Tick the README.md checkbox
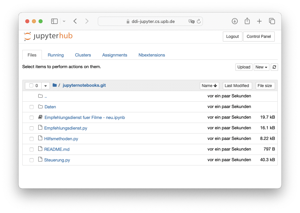The image size is (300, 213). pyautogui.click(x=32, y=150)
